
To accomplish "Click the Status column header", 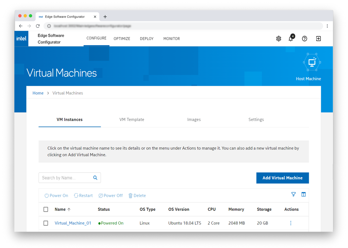I will pos(104,209).
